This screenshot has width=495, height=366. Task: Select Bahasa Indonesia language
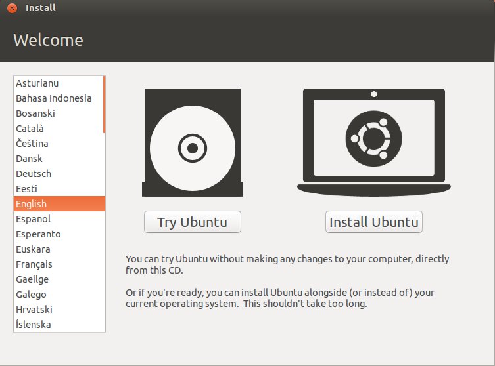click(x=59, y=98)
